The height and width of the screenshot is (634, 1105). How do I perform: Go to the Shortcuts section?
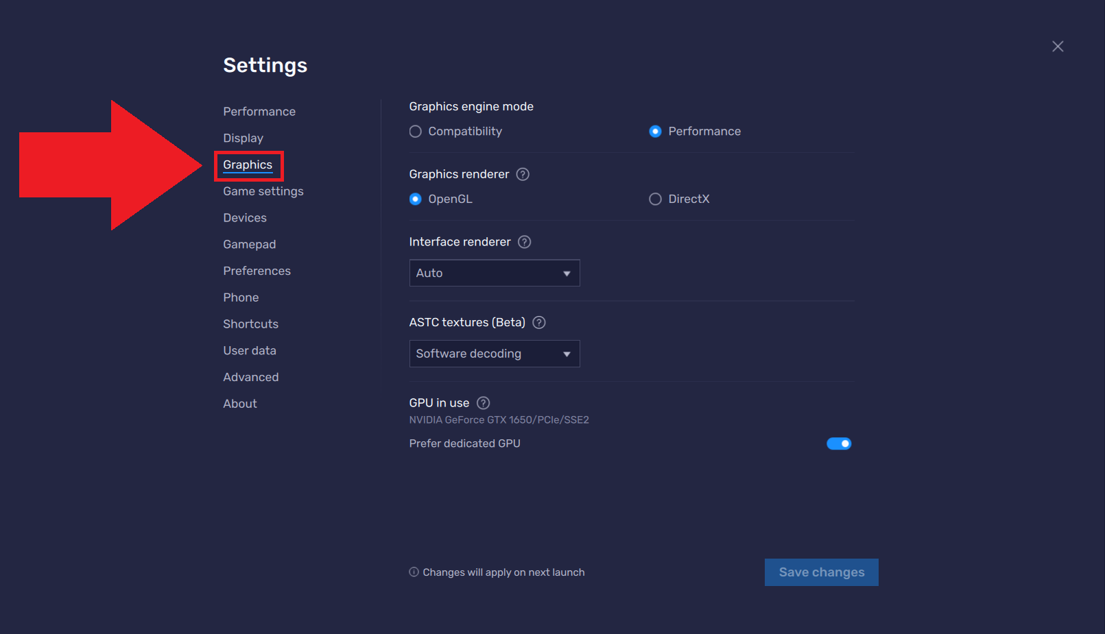[250, 324]
